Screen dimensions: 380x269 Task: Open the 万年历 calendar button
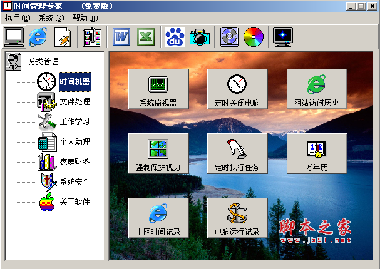[317, 153]
